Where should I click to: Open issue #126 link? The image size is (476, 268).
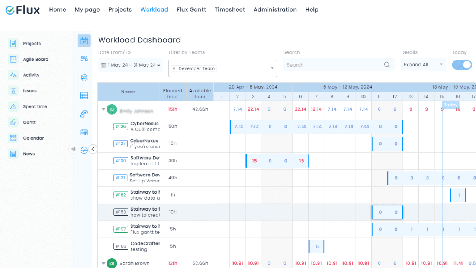[120, 127]
